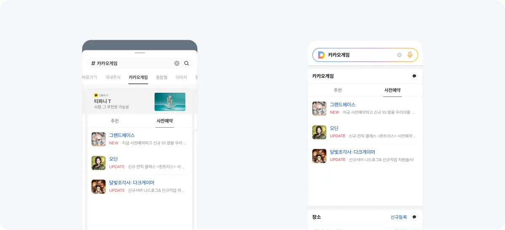The width and height of the screenshot is (505, 230).
Task: Open 달빛조각사 game icon in left phone
Action: click(x=98, y=187)
